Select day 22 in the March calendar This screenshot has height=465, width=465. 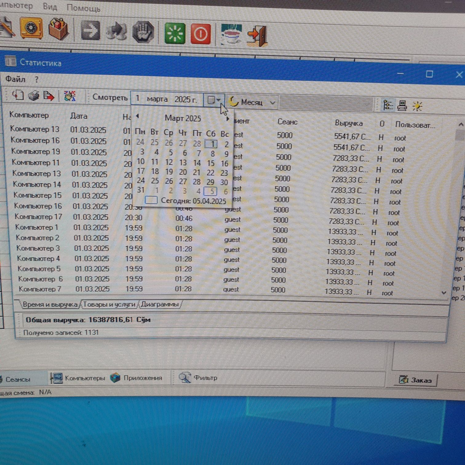[210, 173]
